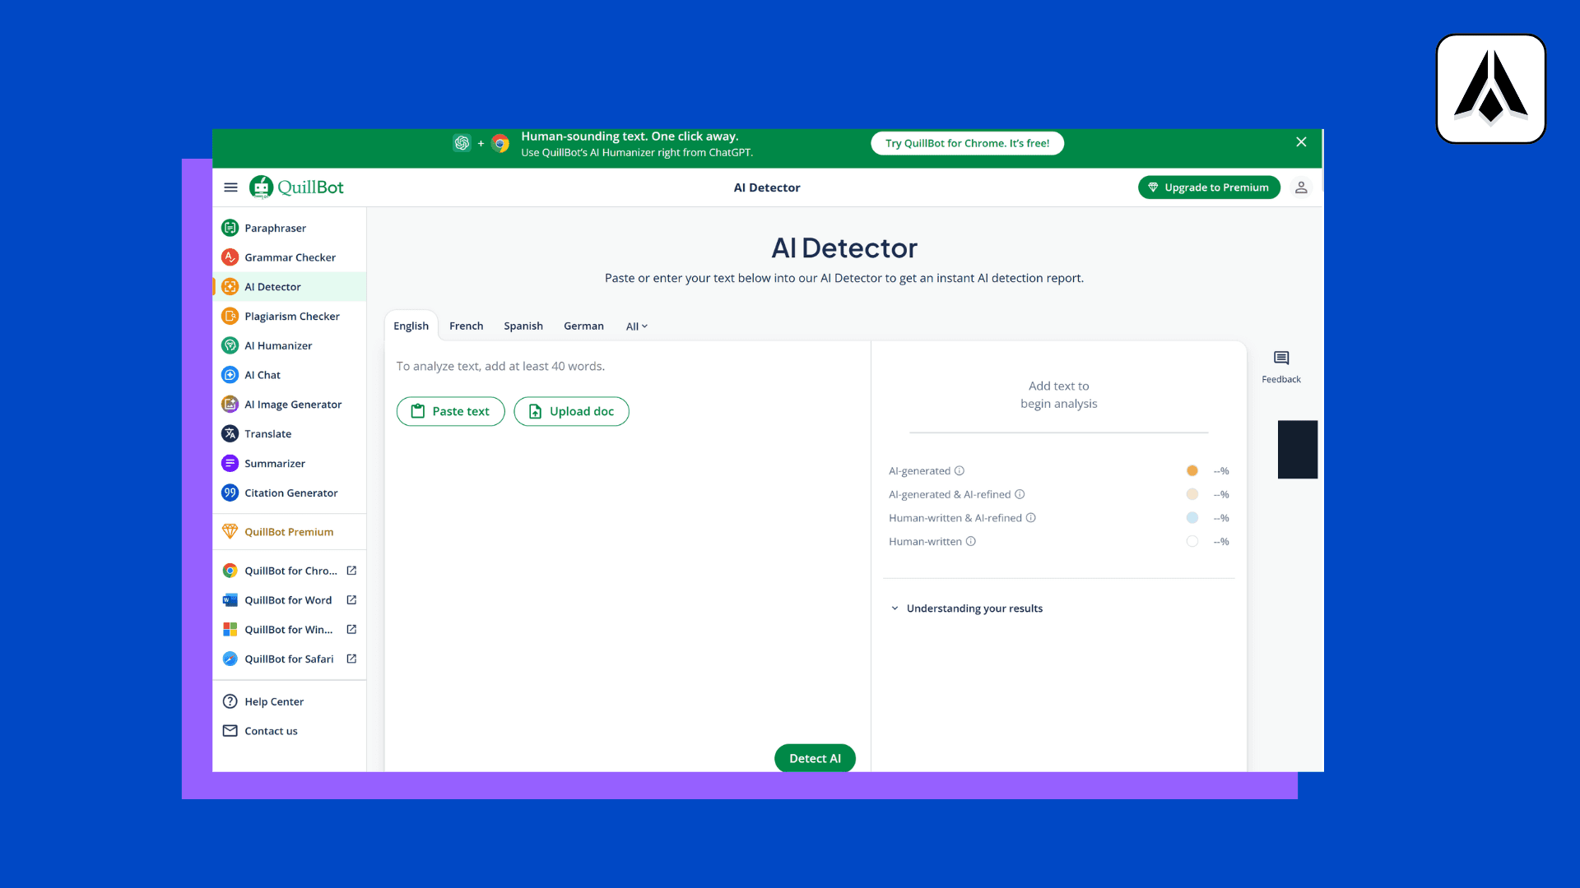The height and width of the screenshot is (888, 1580).
Task: Switch to the German language tab
Action: [x=583, y=326]
